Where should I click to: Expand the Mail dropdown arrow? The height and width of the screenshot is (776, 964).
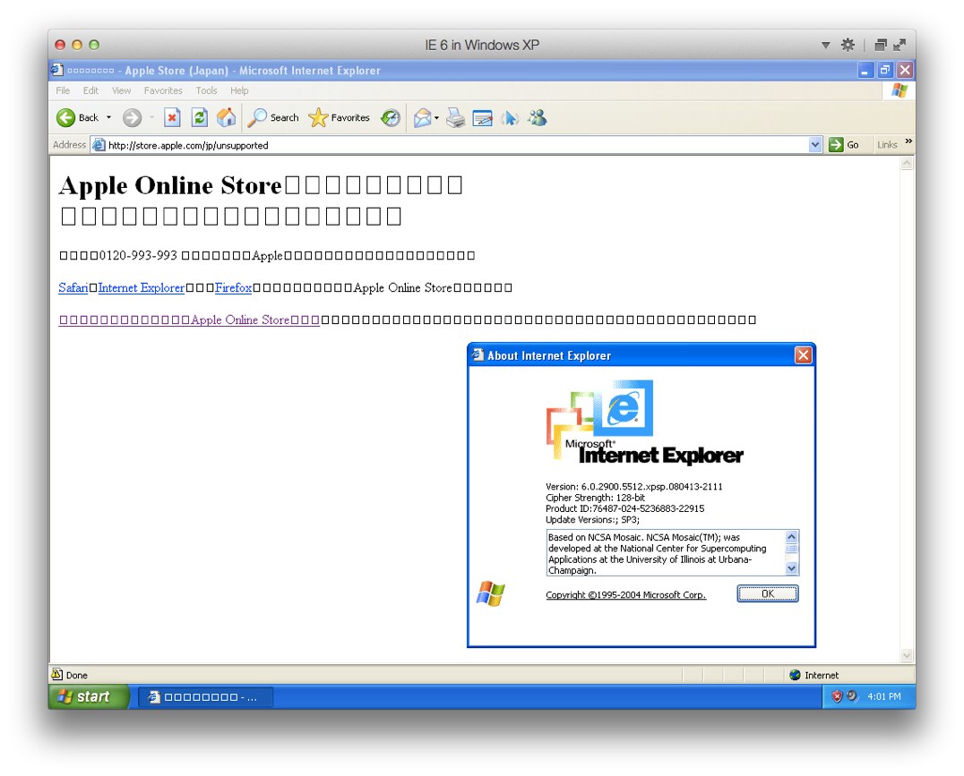click(x=436, y=117)
